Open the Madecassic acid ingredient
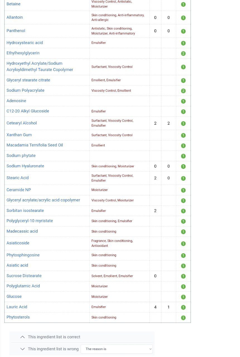Screen dimensions: 240x357 (x=22, y=231)
